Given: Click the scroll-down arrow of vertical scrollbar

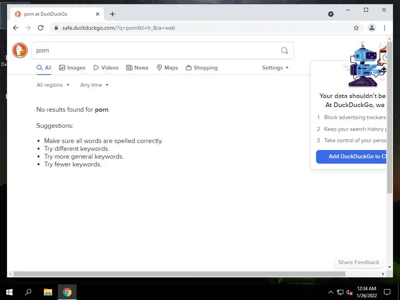Looking at the screenshot, I should tap(389, 267).
